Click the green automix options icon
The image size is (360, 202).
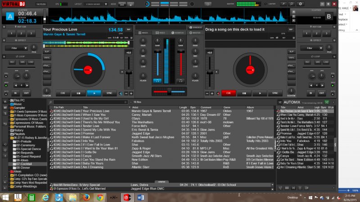pyautogui.click(x=327, y=102)
